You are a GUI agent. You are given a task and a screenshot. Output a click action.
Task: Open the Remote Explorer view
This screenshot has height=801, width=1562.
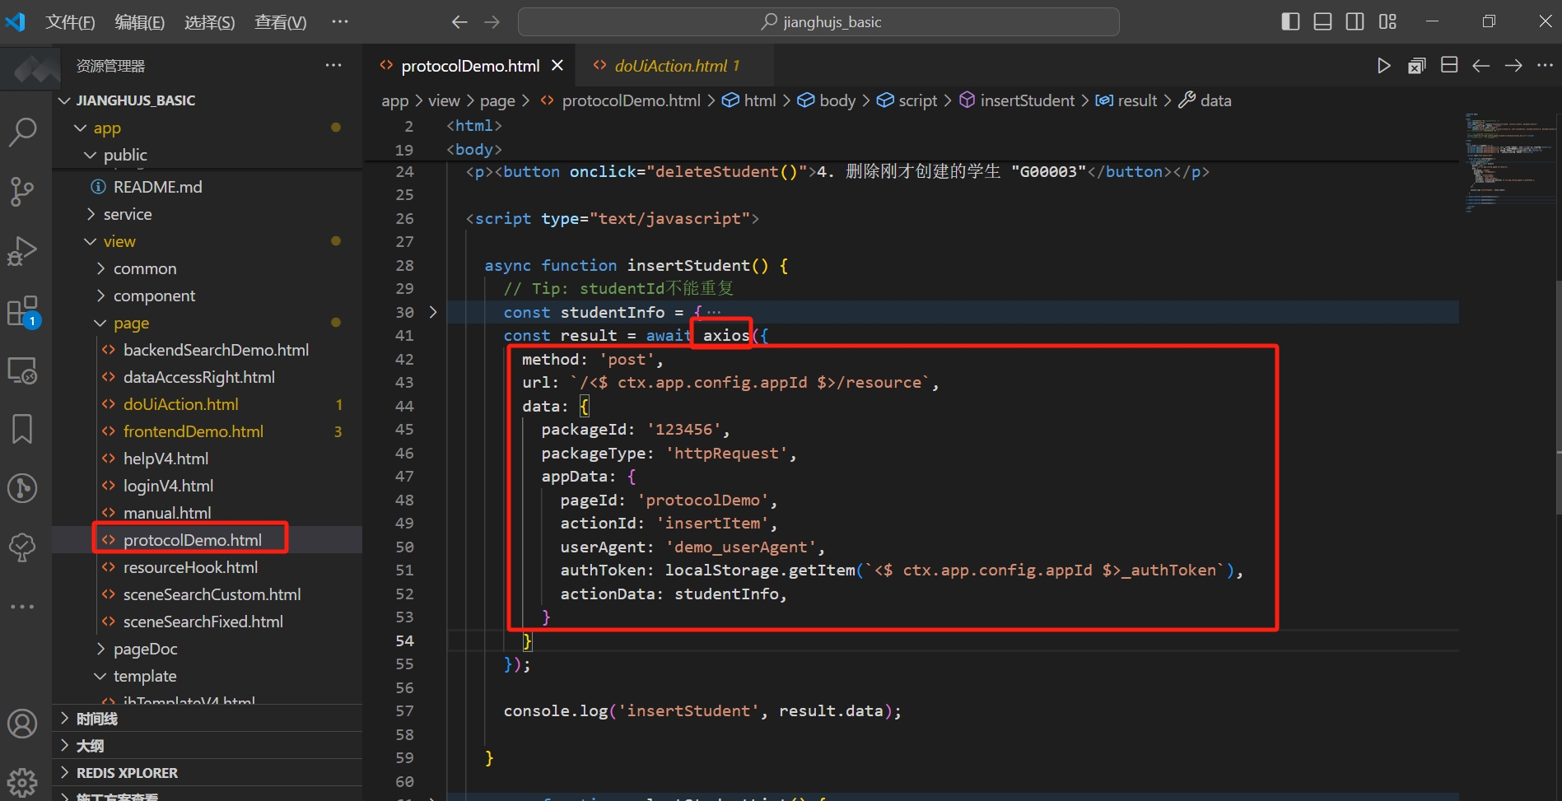tap(23, 372)
